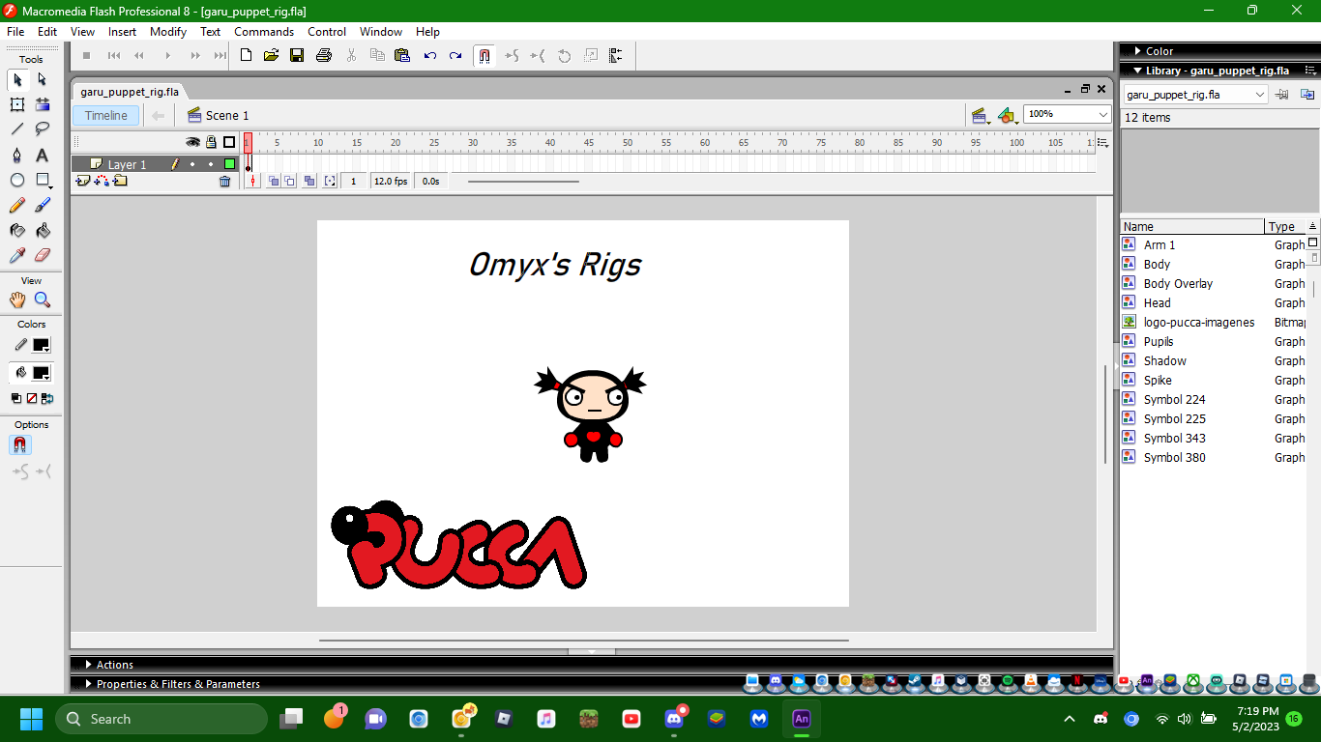
Task: Delete Layer 1 using the trash icon
Action: (225, 181)
